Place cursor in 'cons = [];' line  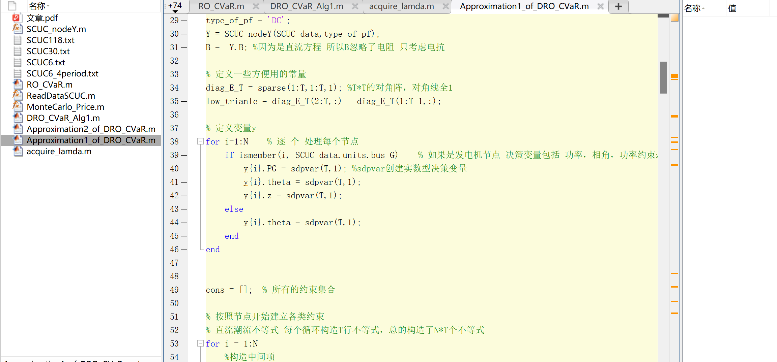point(229,290)
